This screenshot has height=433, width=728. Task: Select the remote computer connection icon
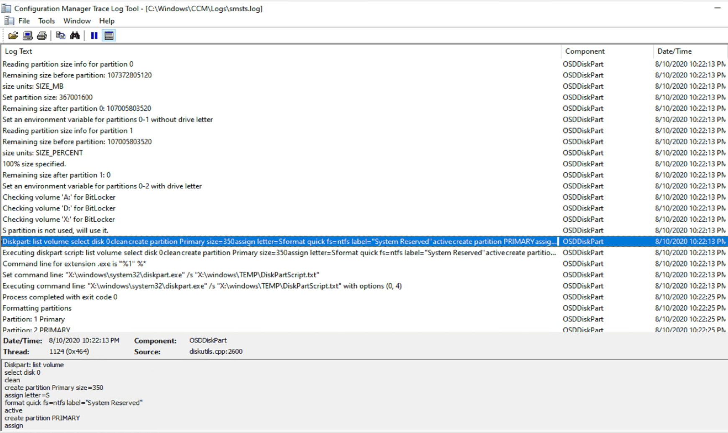[27, 35]
